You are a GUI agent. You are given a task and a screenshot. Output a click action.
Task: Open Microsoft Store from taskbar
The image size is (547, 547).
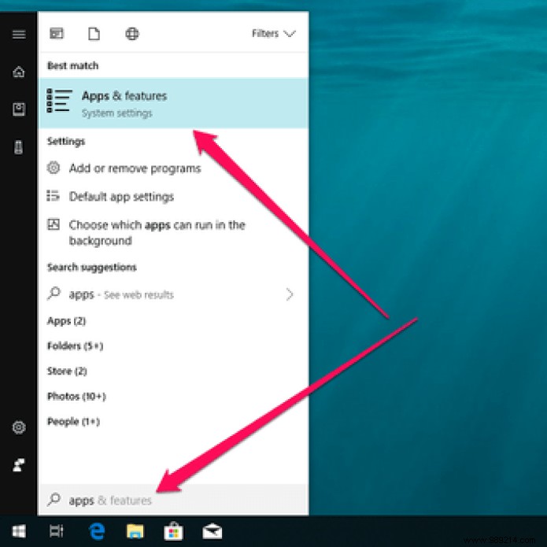pyautogui.click(x=173, y=531)
